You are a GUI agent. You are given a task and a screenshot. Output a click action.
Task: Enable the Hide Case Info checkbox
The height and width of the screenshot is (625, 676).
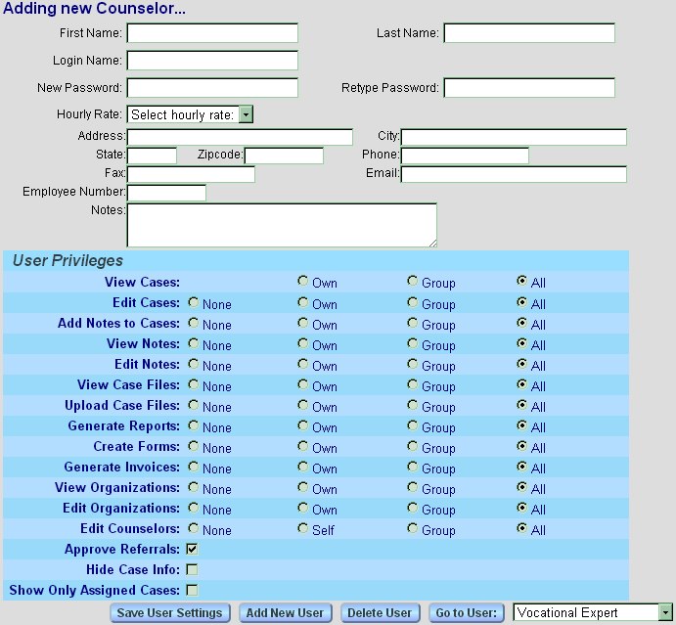tap(192, 569)
